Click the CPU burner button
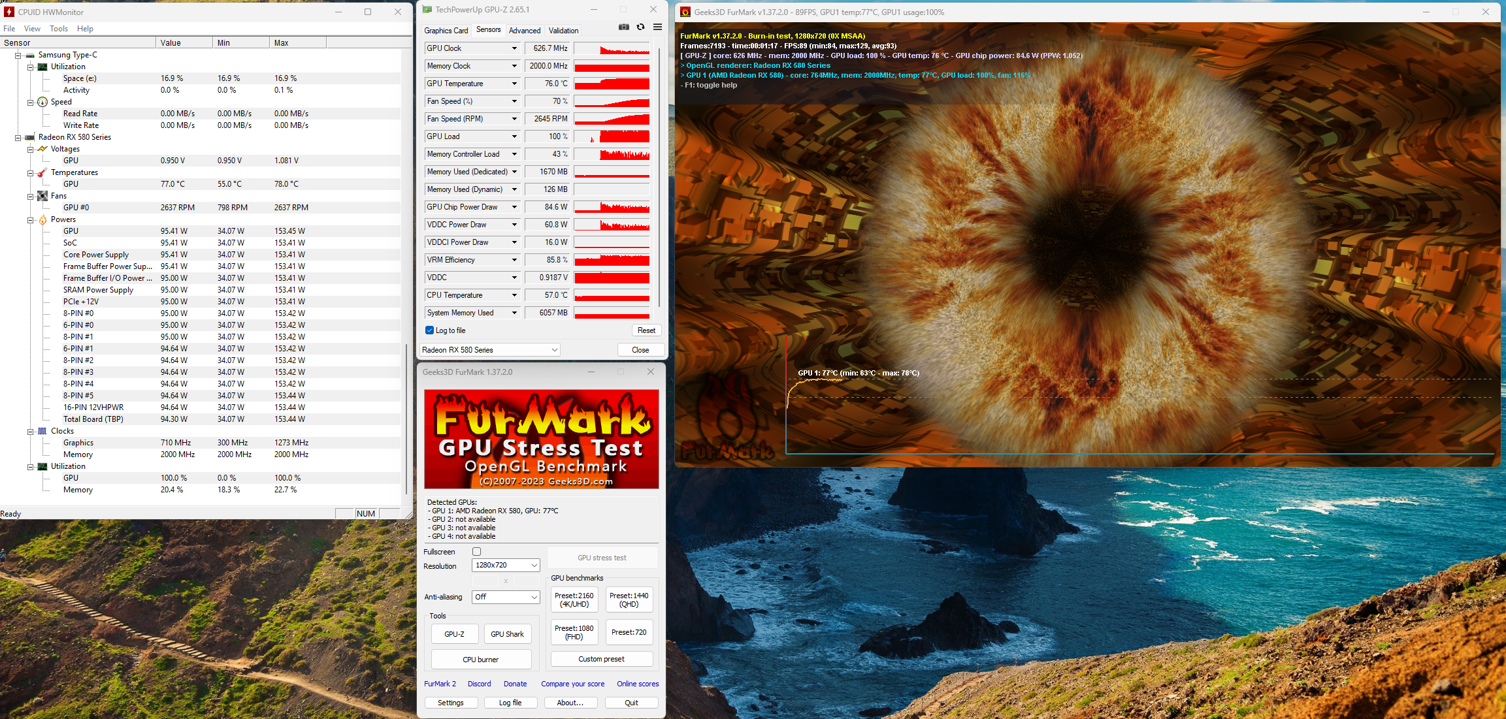The height and width of the screenshot is (719, 1506). (480, 660)
